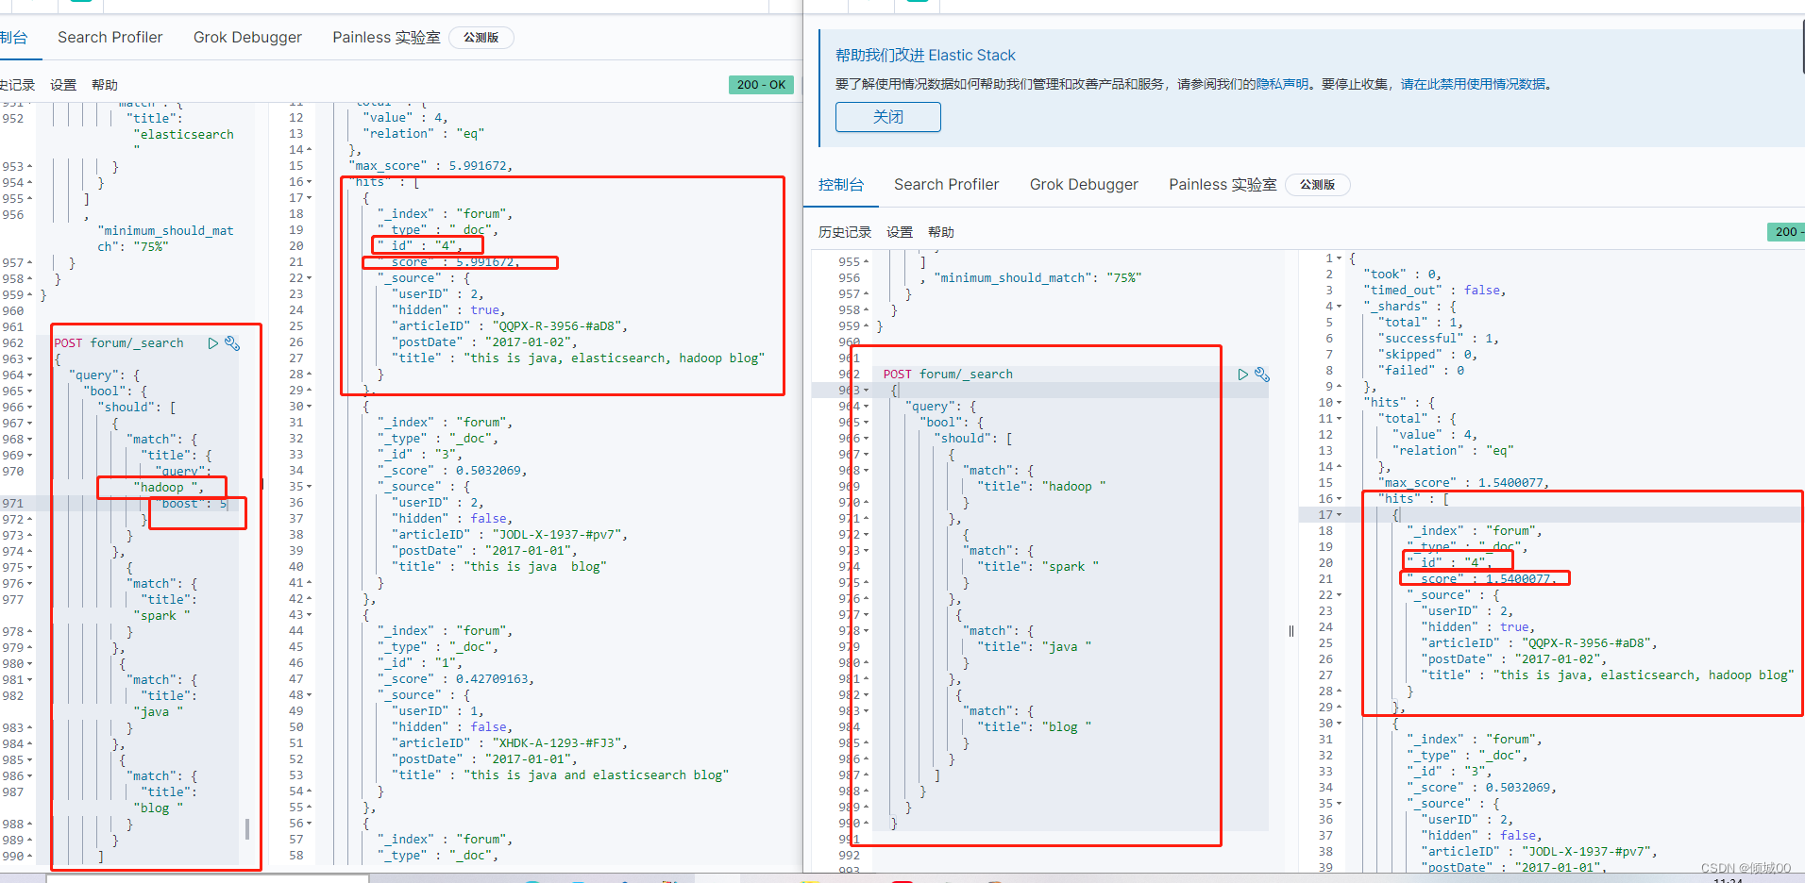This screenshot has width=1805, height=883.
Task: Click "max_score" : 1.5400077 in right response
Action: (x=1461, y=483)
